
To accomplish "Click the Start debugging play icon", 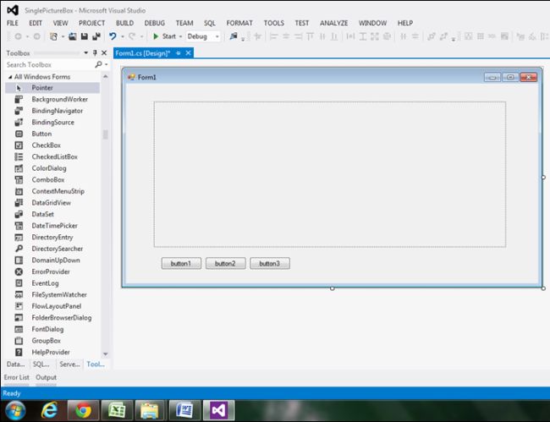I will tap(156, 36).
